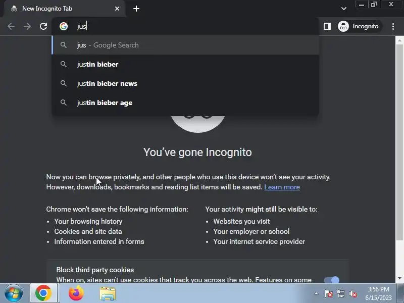The width and height of the screenshot is (404, 303).
Task: Click the Incognito profile badge
Action: [x=360, y=26]
